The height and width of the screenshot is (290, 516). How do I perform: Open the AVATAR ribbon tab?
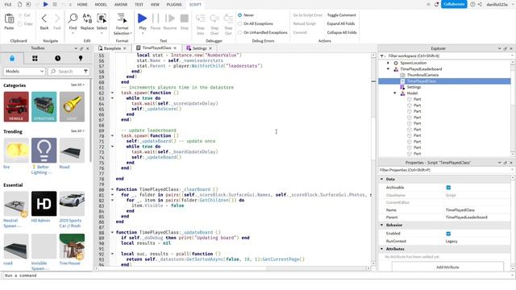click(x=121, y=5)
